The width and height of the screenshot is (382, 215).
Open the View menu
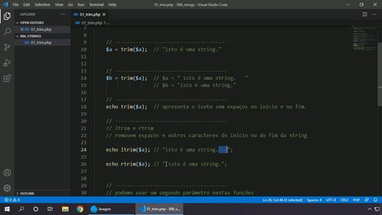tap(58, 5)
